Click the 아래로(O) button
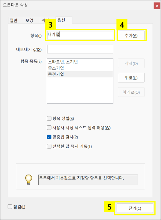 coord(131,92)
